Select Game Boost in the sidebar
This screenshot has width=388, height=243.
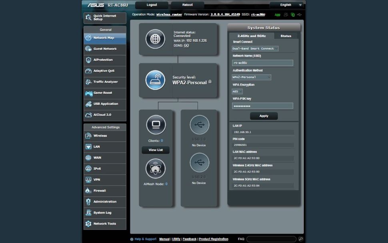pyautogui.click(x=105, y=93)
